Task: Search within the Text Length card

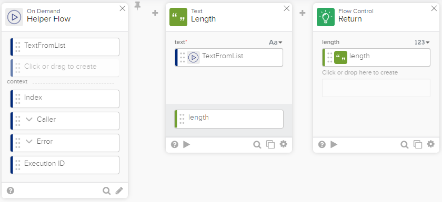Action: tap(257, 145)
